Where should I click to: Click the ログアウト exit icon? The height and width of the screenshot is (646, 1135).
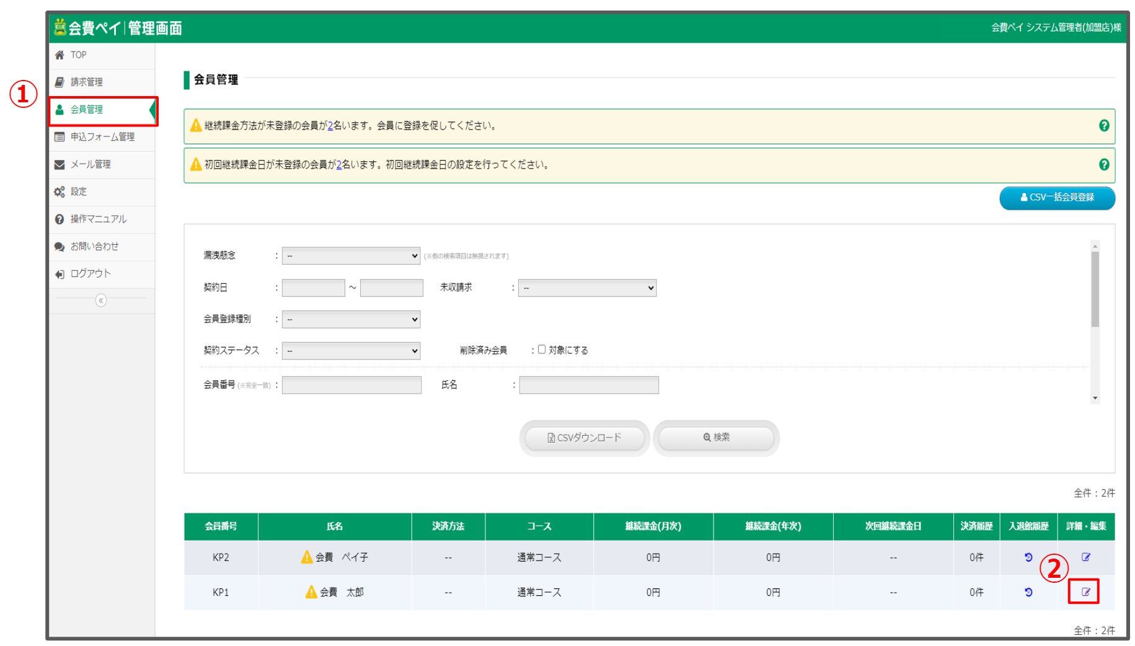click(x=60, y=274)
